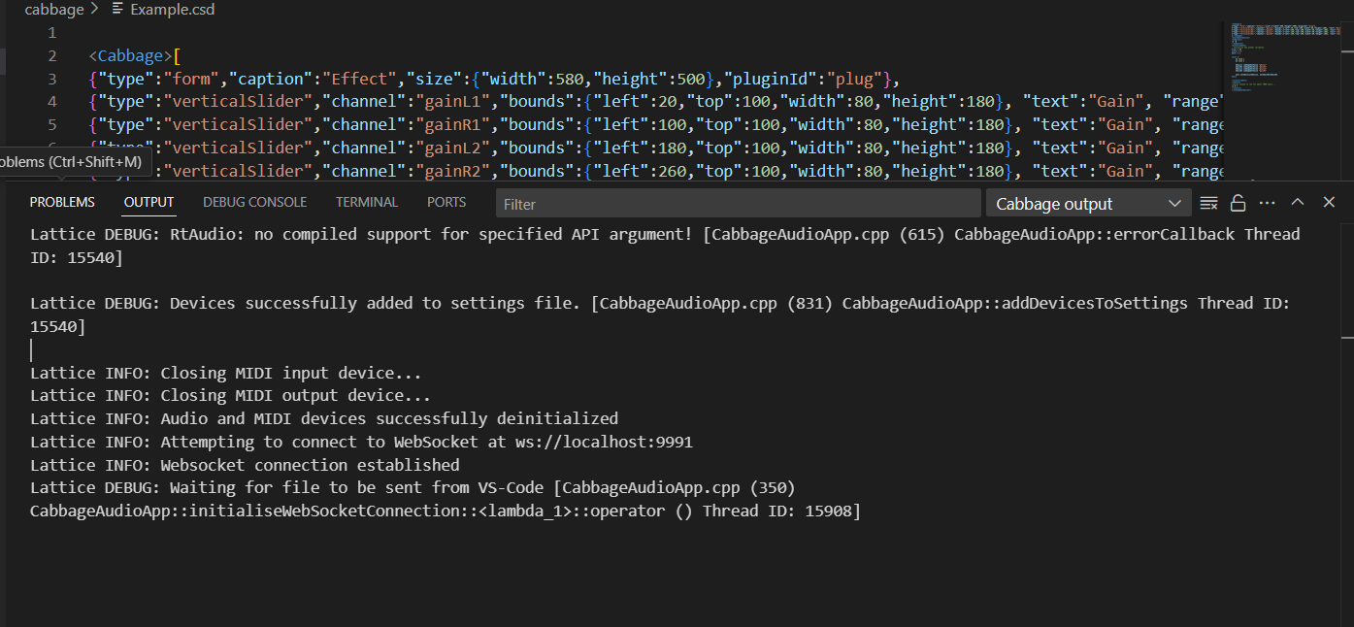Switch to the PROBLEMS tab

click(62, 202)
